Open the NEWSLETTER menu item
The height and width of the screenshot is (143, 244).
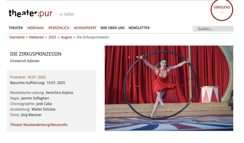click(x=139, y=28)
